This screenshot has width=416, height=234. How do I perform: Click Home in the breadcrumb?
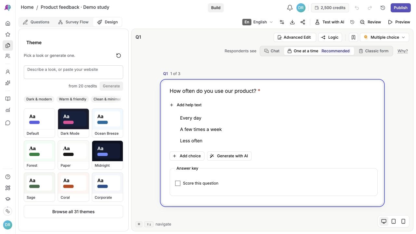pos(27,7)
